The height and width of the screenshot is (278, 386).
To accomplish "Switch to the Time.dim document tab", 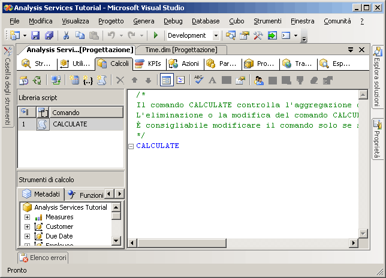I will pyautogui.click(x=181, y=50).
